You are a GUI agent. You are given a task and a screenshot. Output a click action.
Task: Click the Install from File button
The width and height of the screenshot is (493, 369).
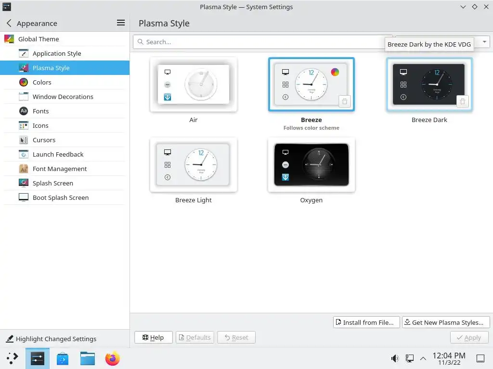(366, 322)
